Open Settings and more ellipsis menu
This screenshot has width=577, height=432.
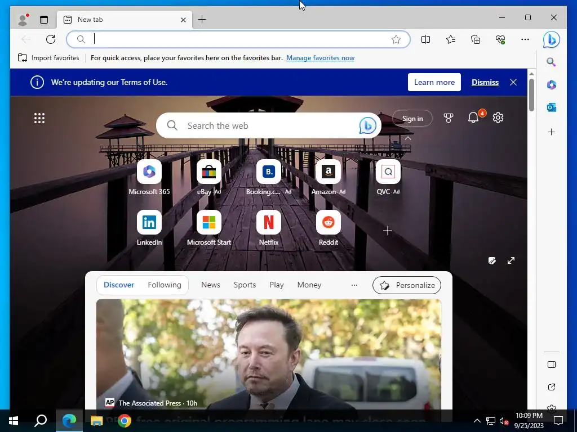[525, 39]
